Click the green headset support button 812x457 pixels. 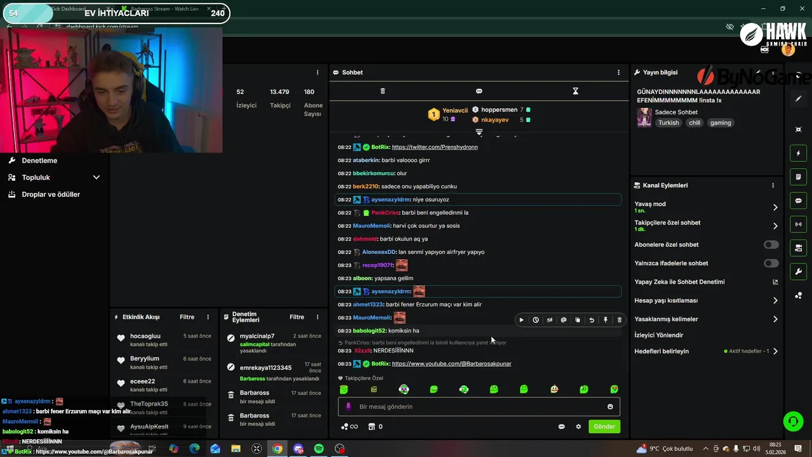793,421
